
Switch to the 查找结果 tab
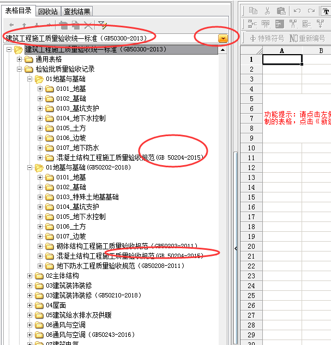(77, 11)
